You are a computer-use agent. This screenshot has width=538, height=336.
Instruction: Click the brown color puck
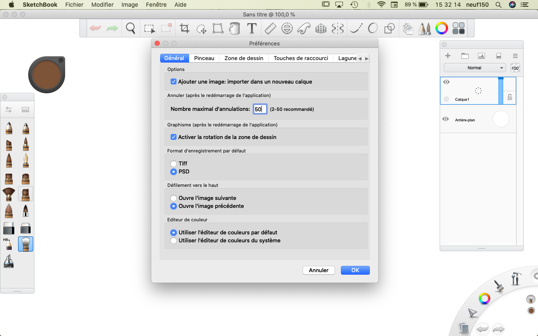coord(47,75)
